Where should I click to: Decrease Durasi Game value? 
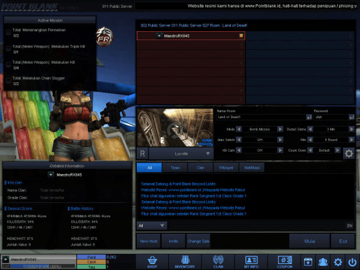point(310,129)
